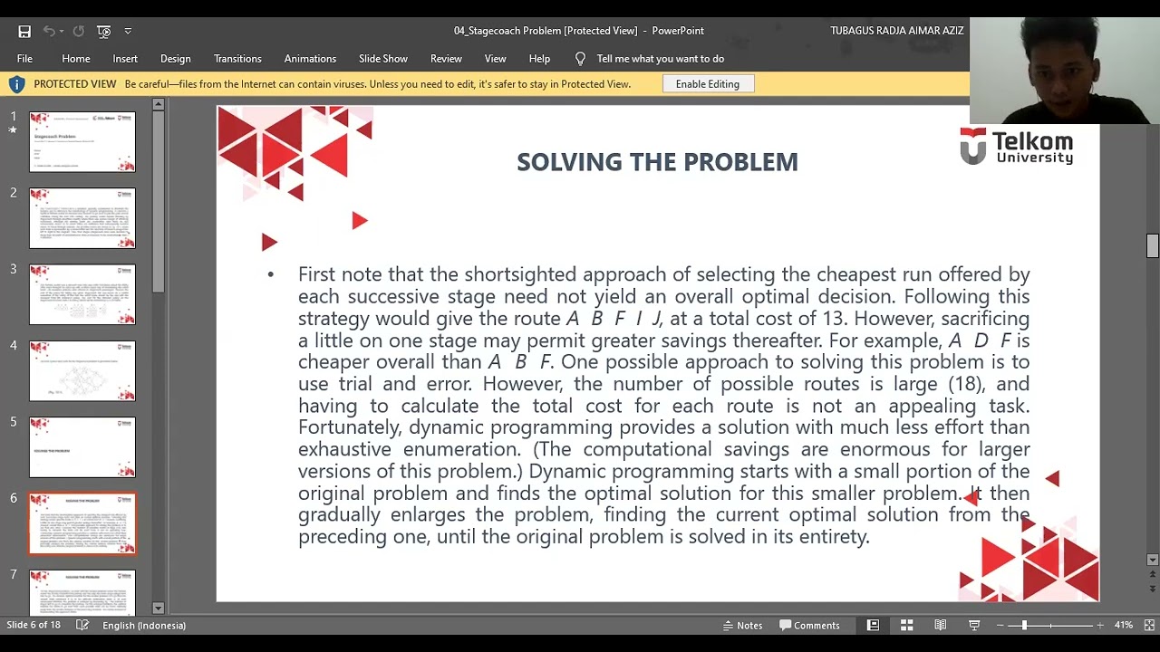
Task: Click the main slide scroll down arrow
Action: pyautogui.click(x=1152, y=559)
